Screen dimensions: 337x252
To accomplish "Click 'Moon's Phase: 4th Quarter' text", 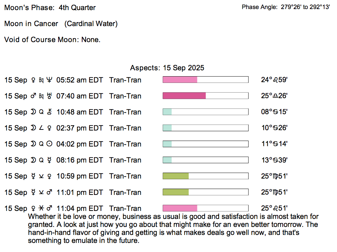I will click(50, 8).
